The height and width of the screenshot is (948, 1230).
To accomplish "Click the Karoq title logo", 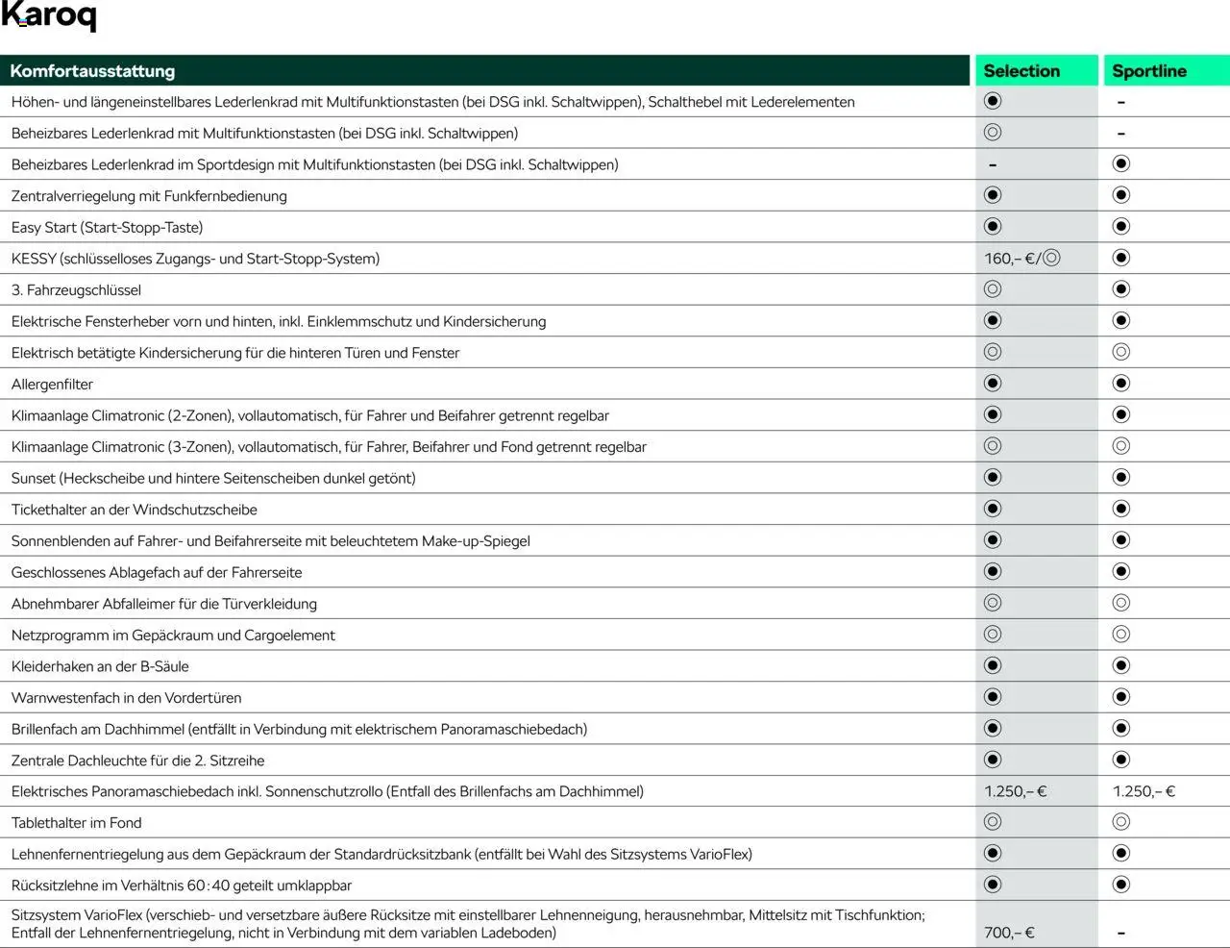I will (x=49, y=16).
